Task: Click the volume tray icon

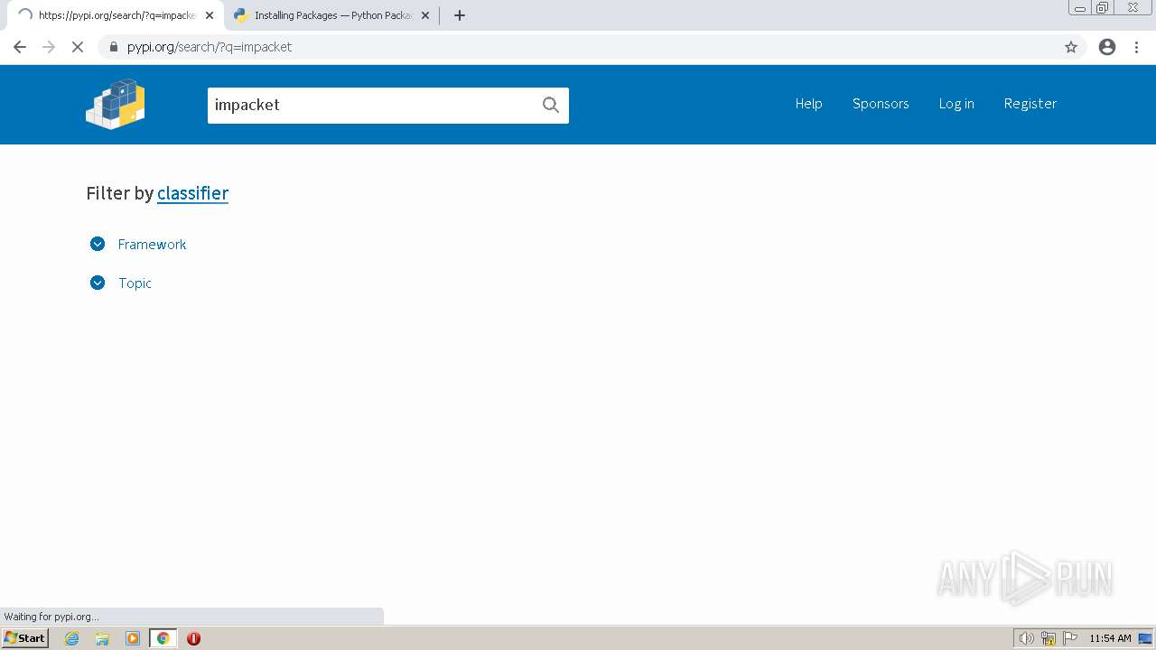Action: pos(1026,638)
